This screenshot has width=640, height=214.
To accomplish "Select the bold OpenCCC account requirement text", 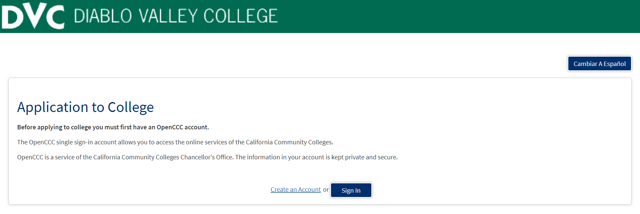I will coord(113,127).
